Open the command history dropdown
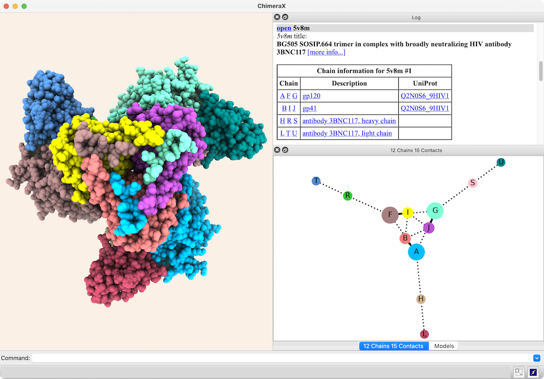The width and height of the screenshot is (544, 379). click(x=536, y=358)
